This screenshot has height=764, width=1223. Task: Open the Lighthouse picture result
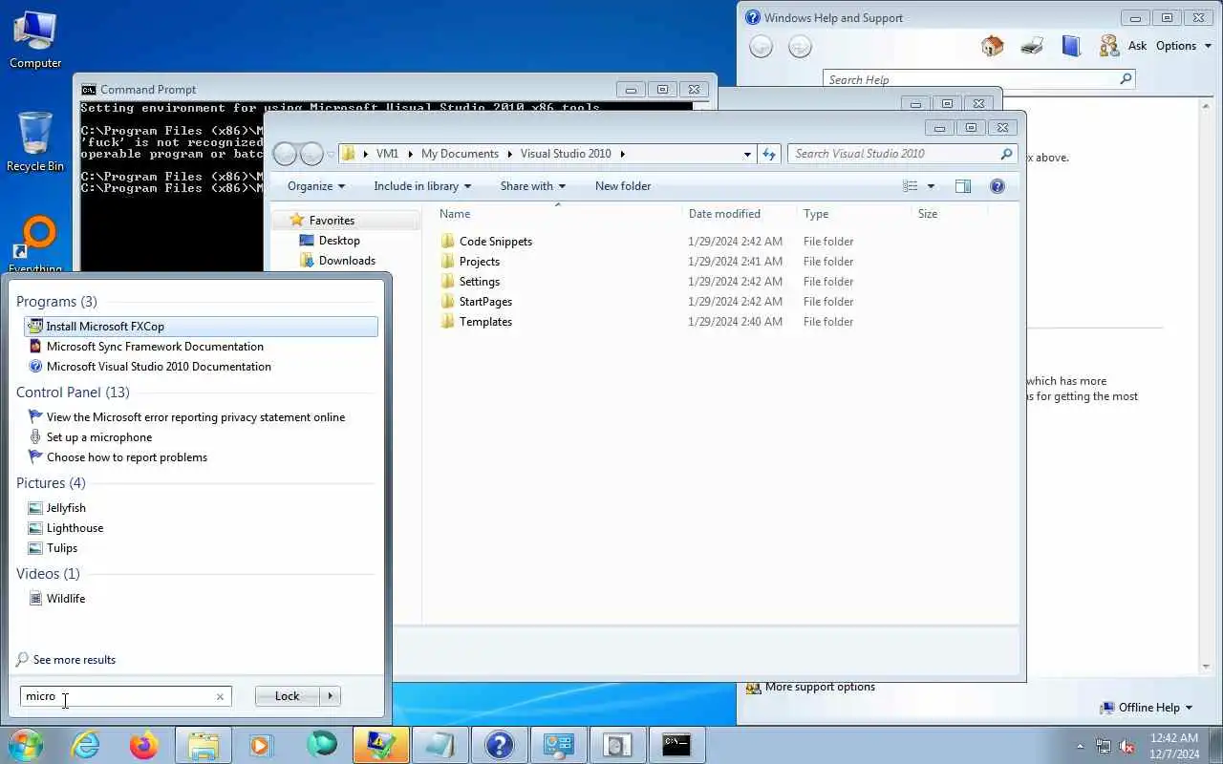(x=75, y=528)
